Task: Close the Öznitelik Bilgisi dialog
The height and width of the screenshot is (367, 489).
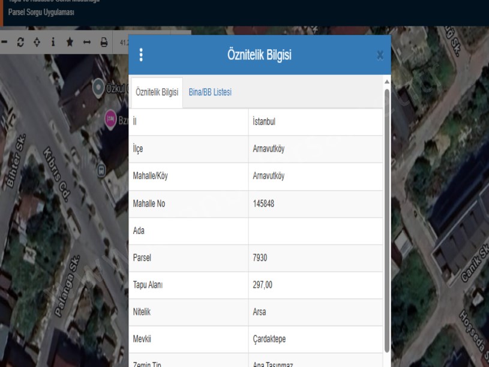Action: pyautogui.click(x=380, y=56)
